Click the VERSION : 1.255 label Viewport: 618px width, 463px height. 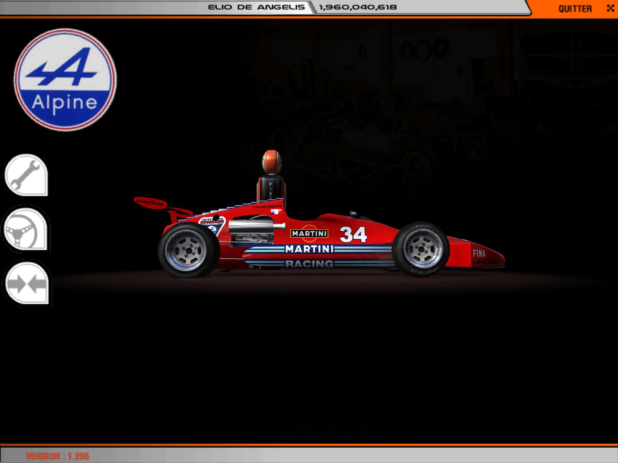click(x=58, y=456)
